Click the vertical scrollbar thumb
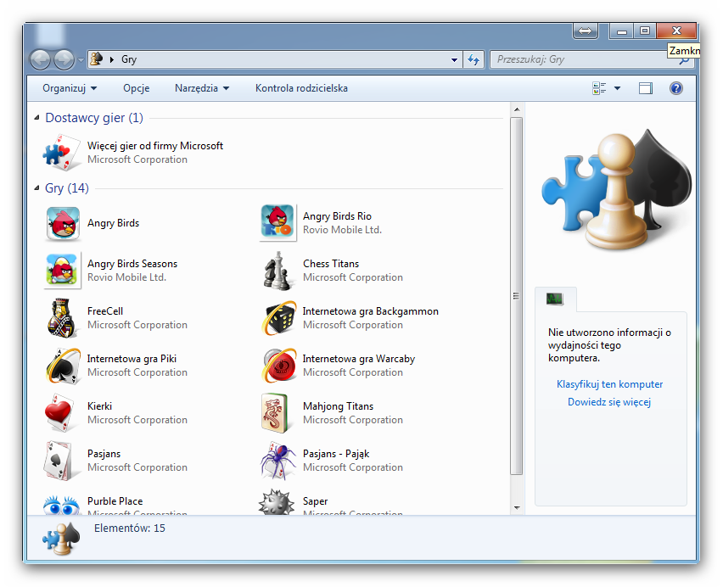The image size is (723, 587). (x=517, y=296)
